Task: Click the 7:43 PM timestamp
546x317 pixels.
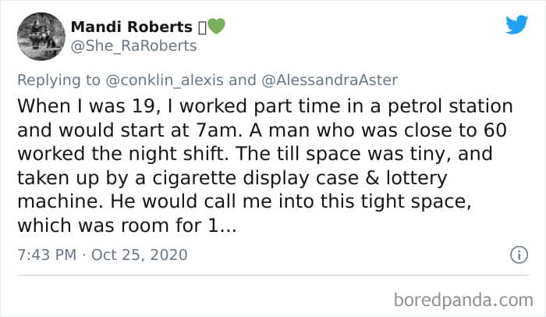Action: 44,255
